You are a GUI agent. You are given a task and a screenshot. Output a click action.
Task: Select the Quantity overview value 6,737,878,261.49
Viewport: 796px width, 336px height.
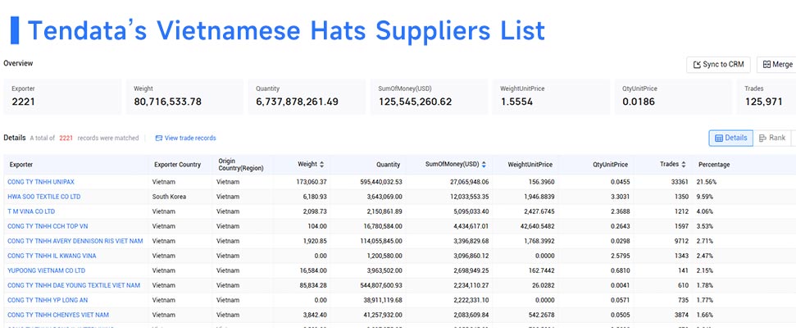tap(297, 102)
